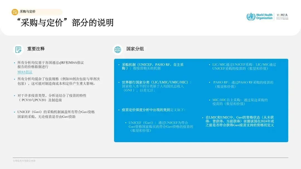Click the World Health Organization logo
The width and height of the screenshot is (301, 169).
coord(259,17)
